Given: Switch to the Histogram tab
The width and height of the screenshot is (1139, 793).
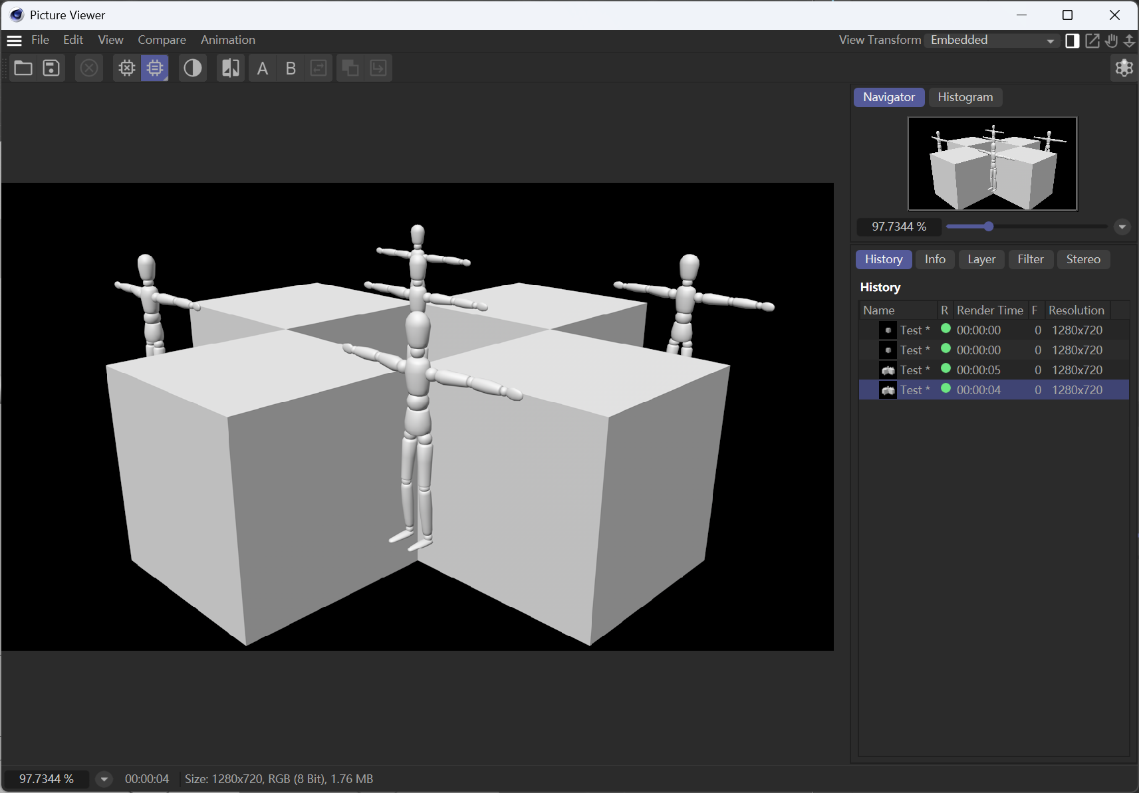Looking at the screenshot, I should pos(965,97).
